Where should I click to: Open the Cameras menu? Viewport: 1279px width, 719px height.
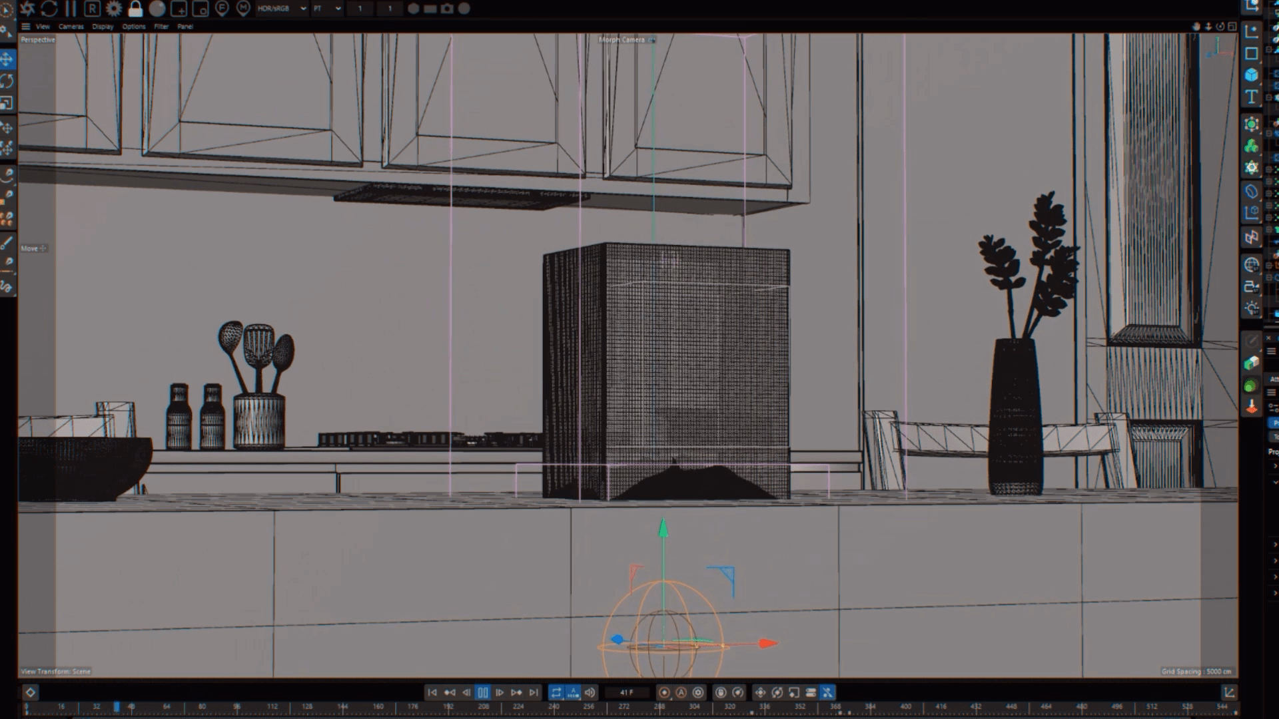pyautogui.click(x=71, y=27)
